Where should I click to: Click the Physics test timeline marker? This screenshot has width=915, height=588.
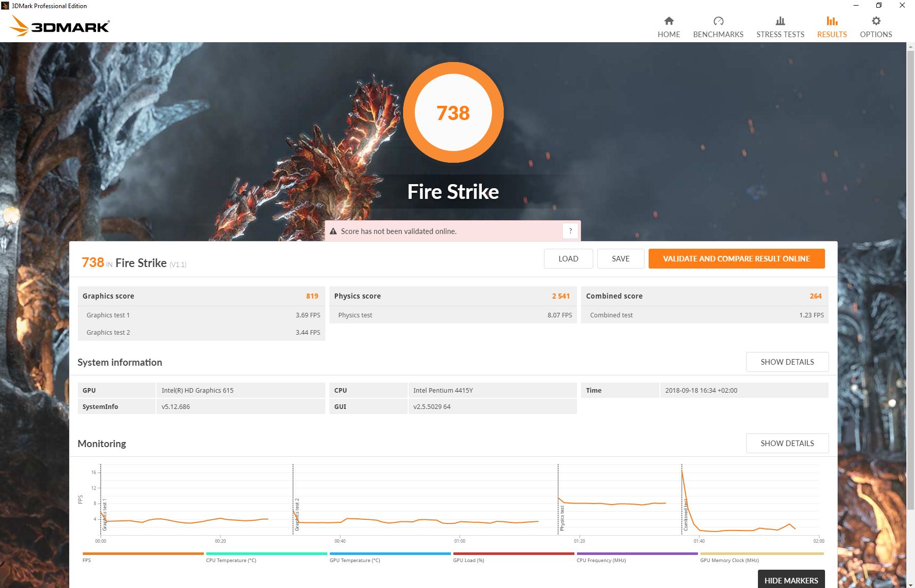[562, 518]
